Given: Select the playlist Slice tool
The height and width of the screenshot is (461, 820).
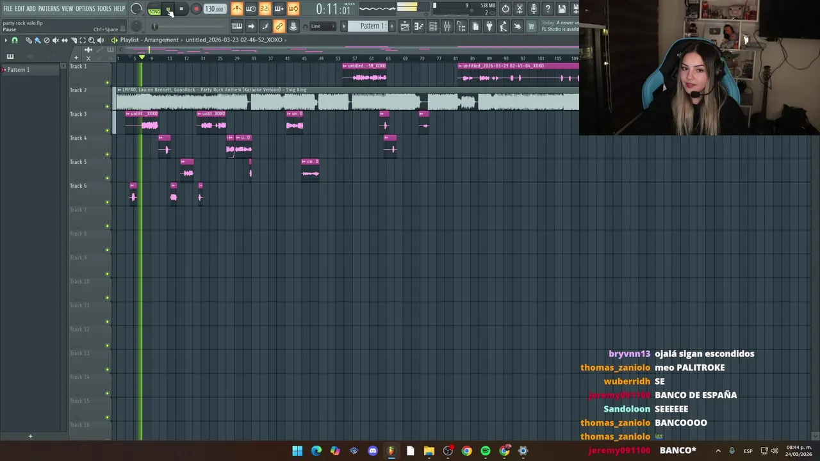Looking at the screenshot, I should tap(74, 40).
